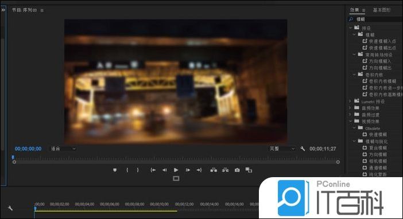Click the timeline playhead at 00;00

click(35, 209)
